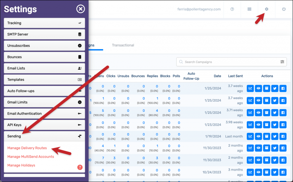Image resolution: width=293 pixels, height=182 pixels.
Task: Open chart stats icon for first campaign
Action: (x=250, y=89)
